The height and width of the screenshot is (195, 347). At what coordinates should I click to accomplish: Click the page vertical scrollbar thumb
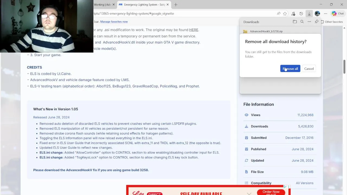345,66
